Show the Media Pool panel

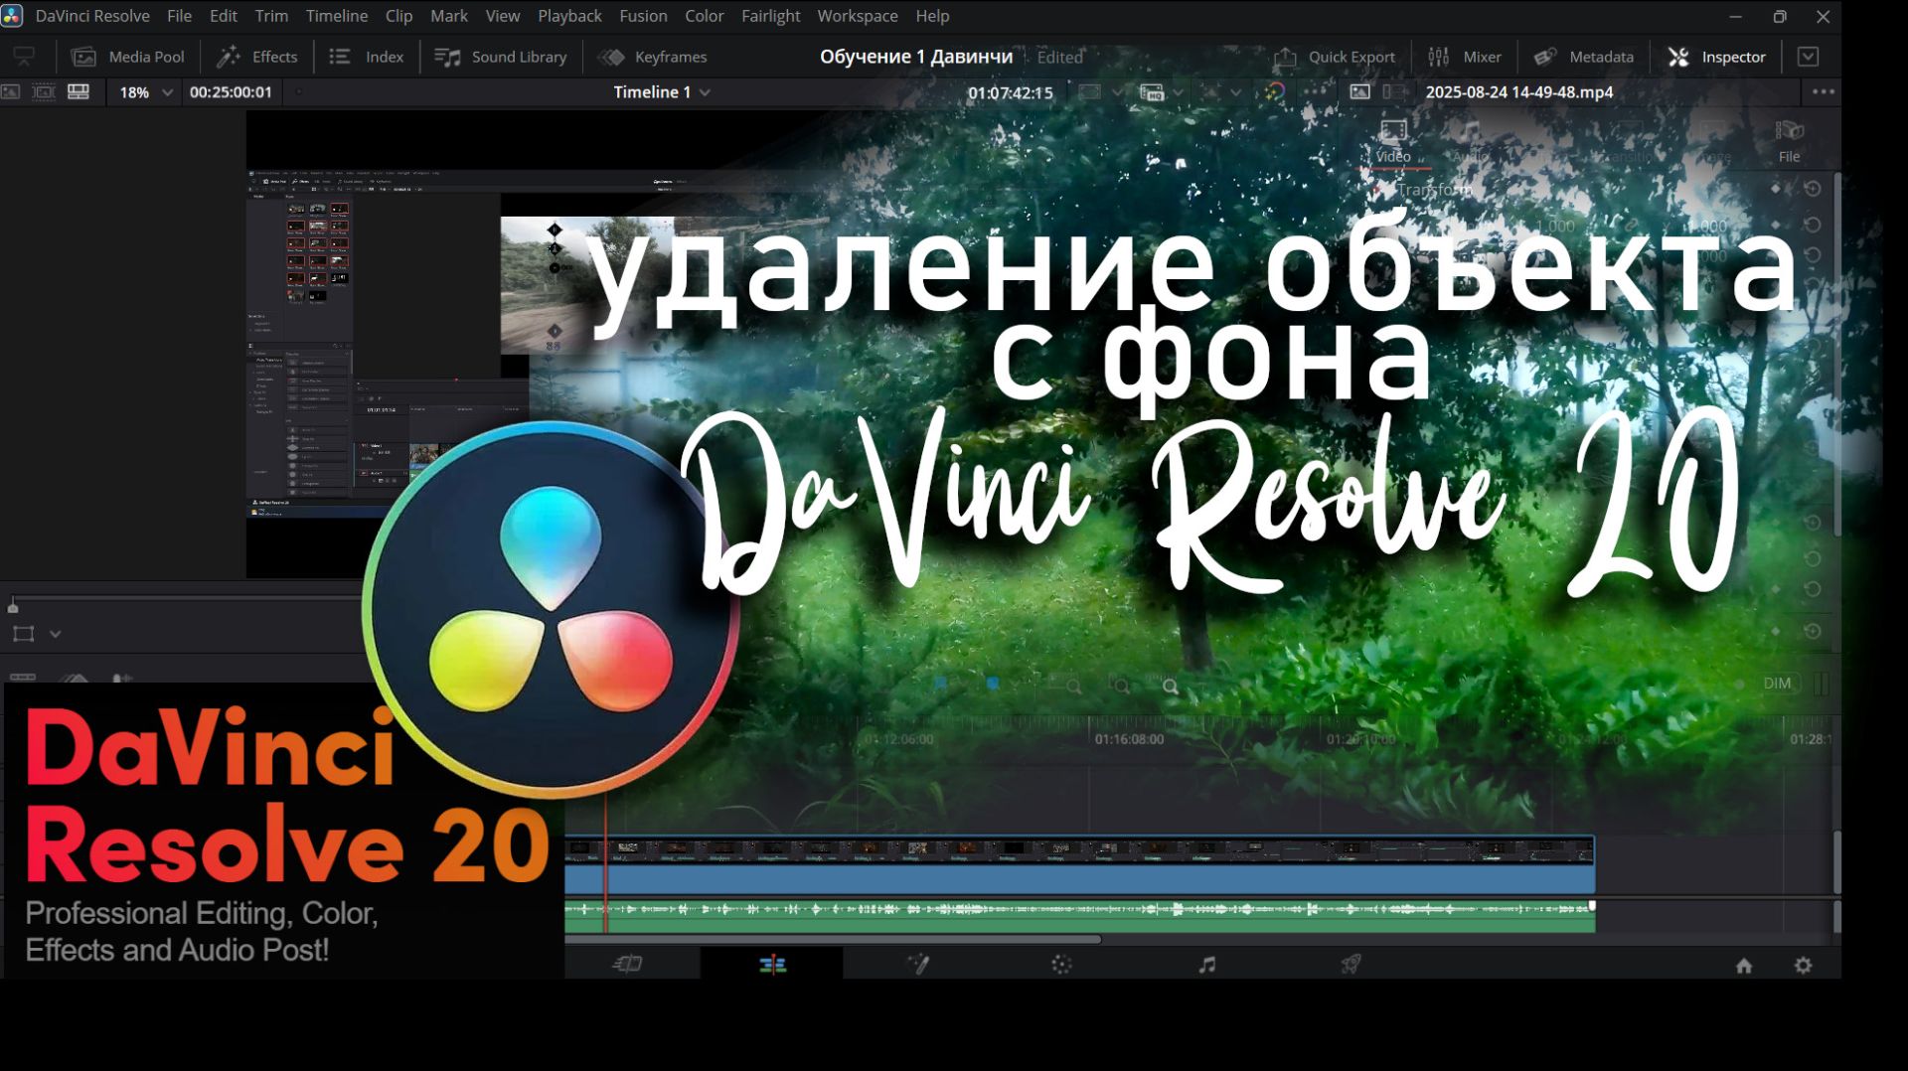(x=128, y=57)
